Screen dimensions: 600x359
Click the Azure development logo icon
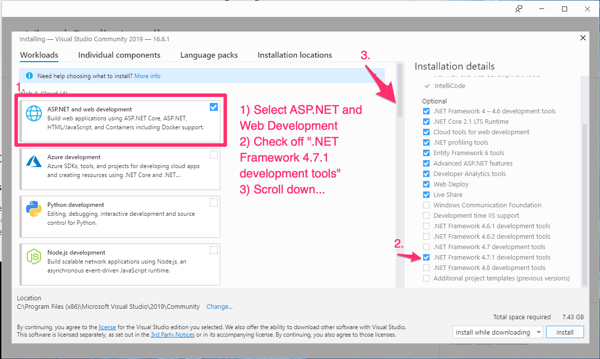click(34, 161)
